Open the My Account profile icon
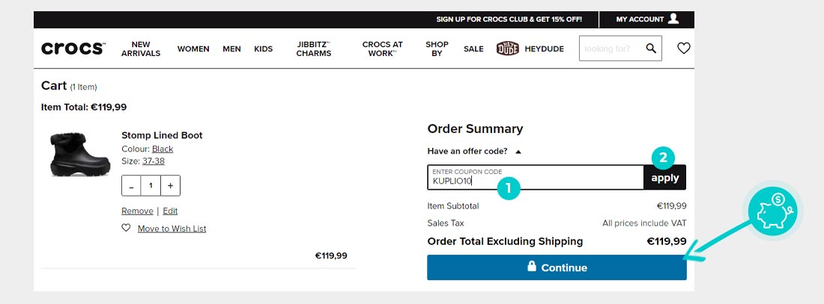Image resolution: width=824 pixels, height=304 pixels. coord(673,19)
